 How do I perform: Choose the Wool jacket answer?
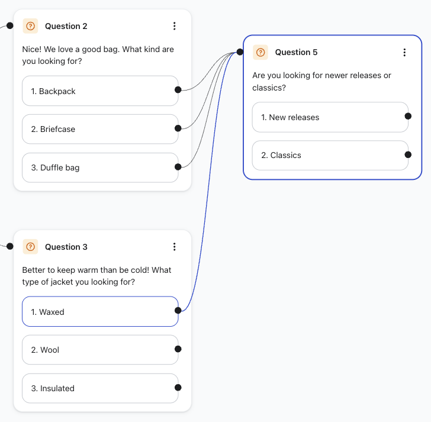[x=100, y=350]
